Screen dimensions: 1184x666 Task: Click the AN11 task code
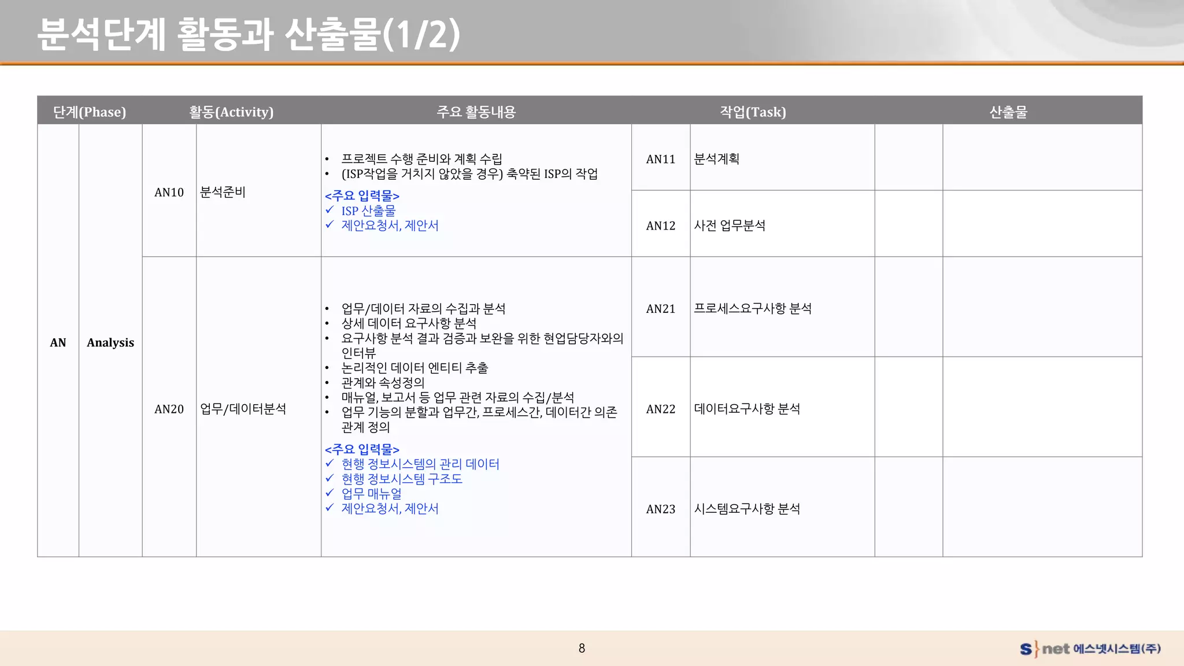click(660, 159)
